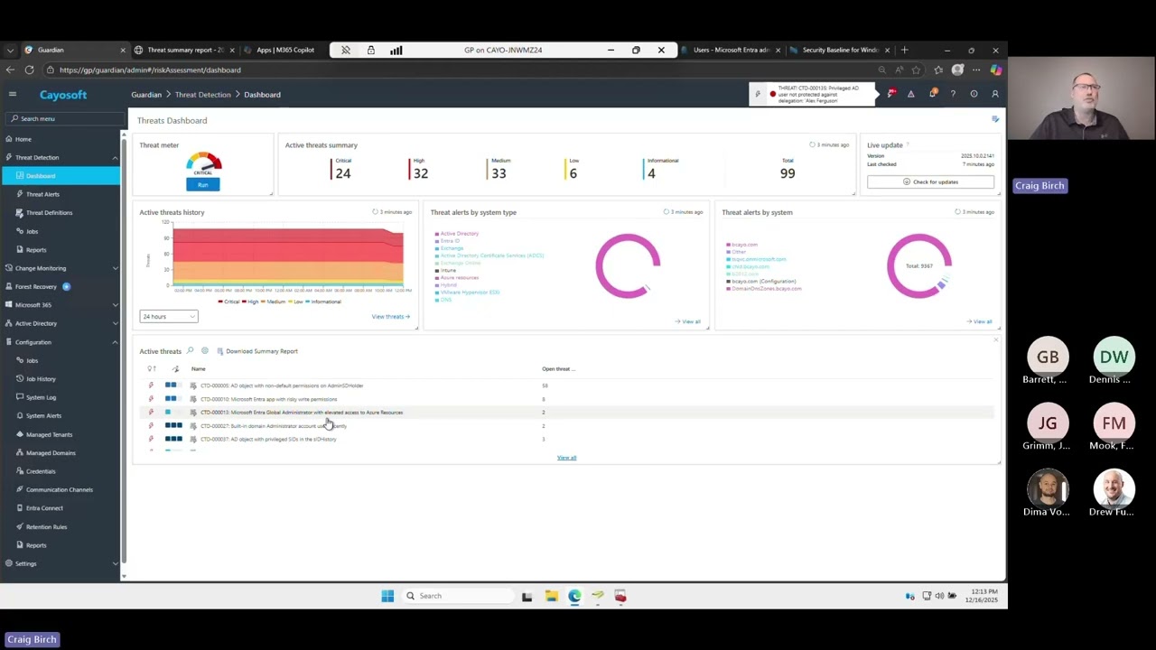This screenshot has height=650, width=1156.
Task: Click the refresh icon on Active threats summary
Action: pyautogui.click(x=812, y=144)
